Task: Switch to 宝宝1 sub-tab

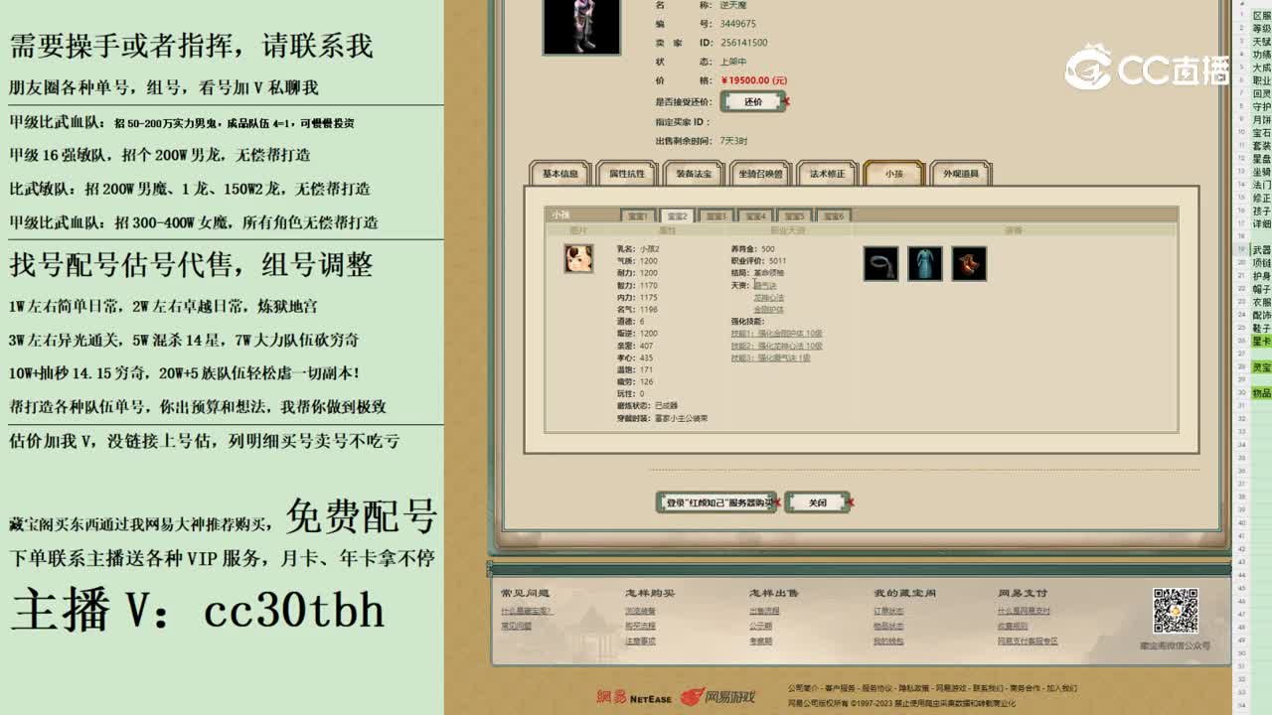Action: coord(638,215)
